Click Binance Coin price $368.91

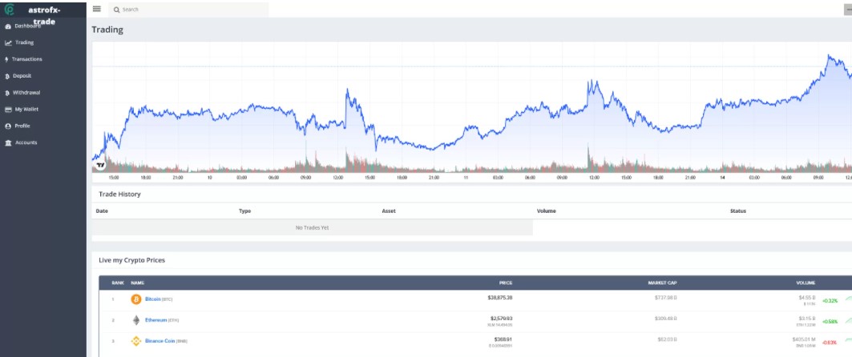(503, 339)
